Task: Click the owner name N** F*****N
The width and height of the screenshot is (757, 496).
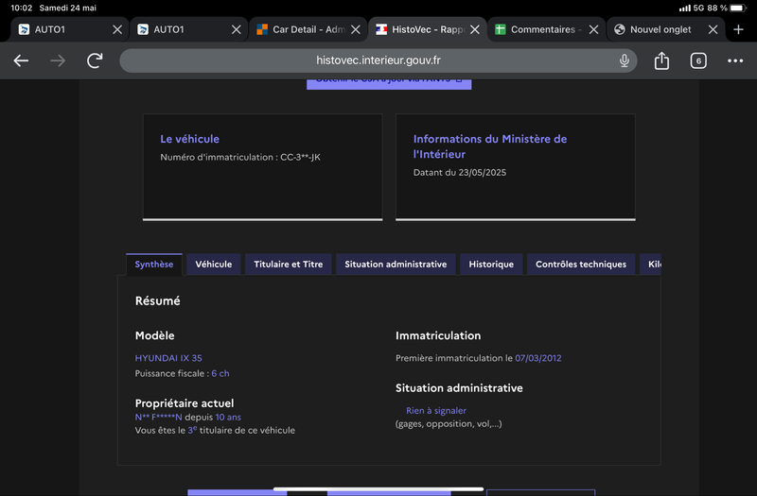Action: (x=158, y=417)
